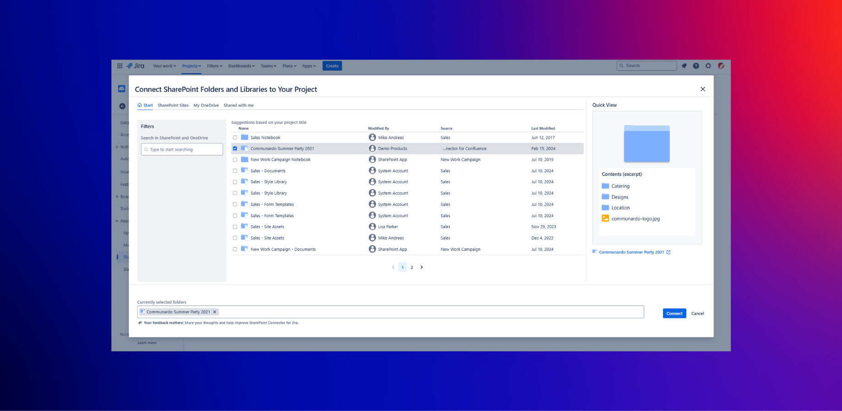Open the Jira app switcher grid icon
This screenshot has height=411, width=842.
[120, 66]
